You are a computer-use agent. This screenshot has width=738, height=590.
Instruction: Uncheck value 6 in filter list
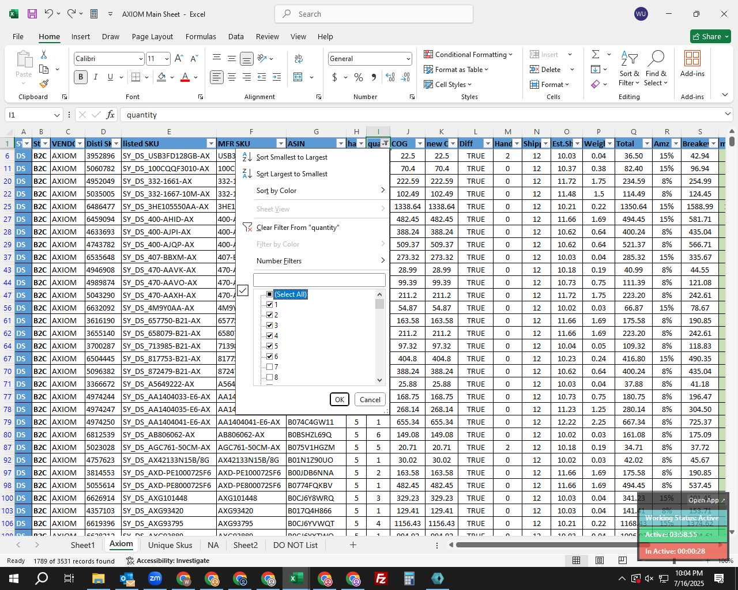(x=269, y=356)
